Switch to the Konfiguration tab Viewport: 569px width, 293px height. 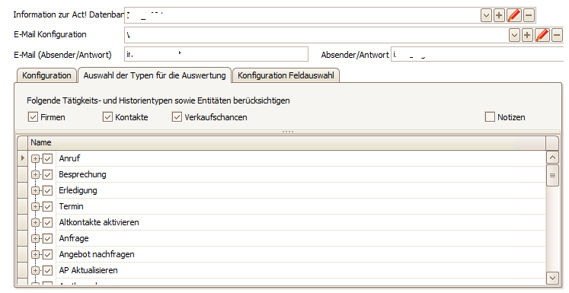46,75
